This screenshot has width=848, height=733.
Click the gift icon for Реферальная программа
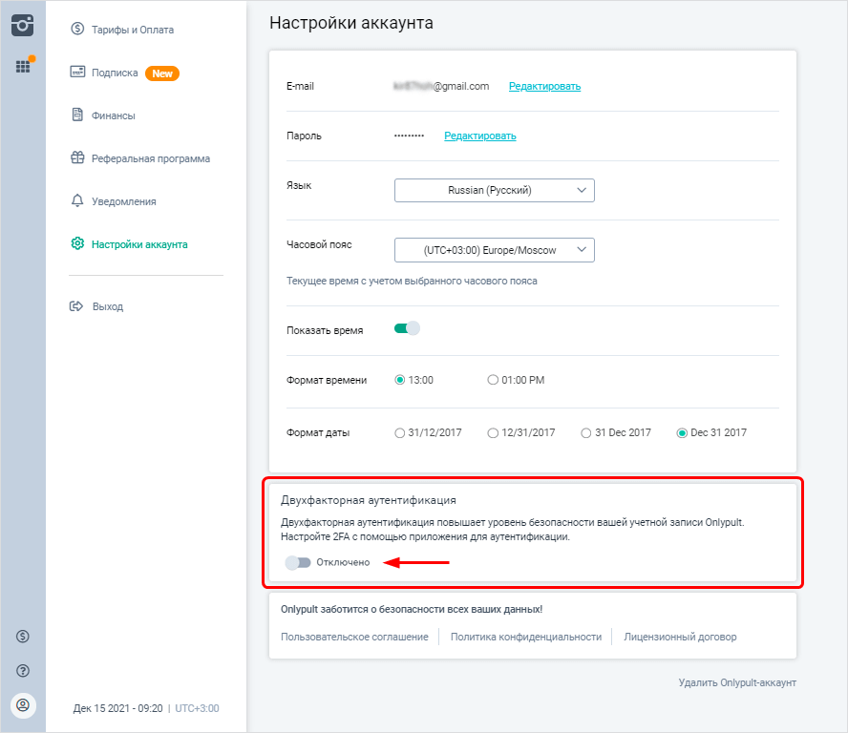tap(78, 158)
